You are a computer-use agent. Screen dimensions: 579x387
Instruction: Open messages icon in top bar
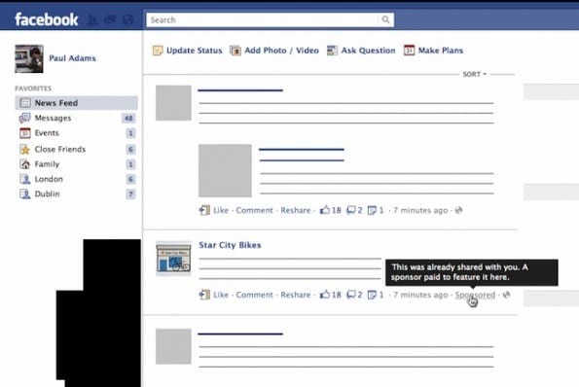(110, 19)
